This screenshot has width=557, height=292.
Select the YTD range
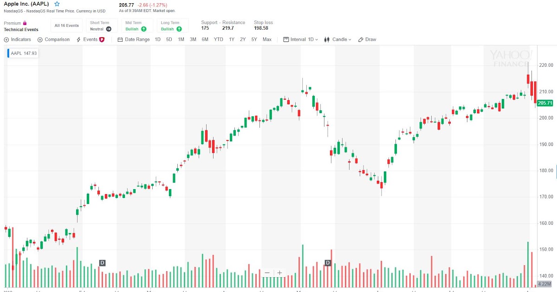[219, 40]
